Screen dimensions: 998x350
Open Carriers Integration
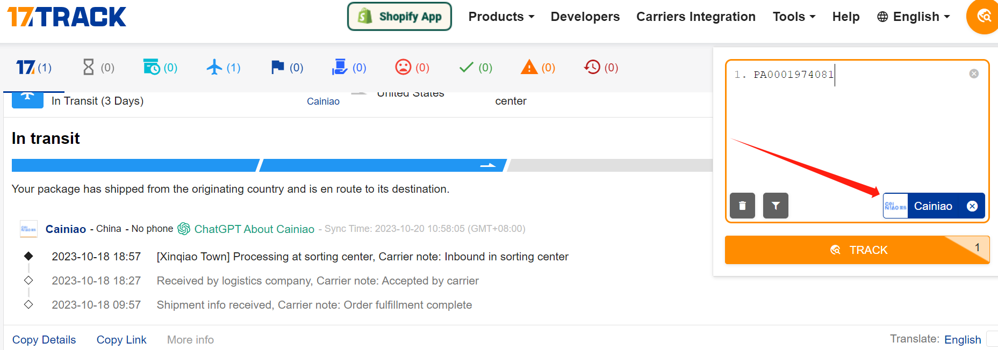click(x=696, y=17)
